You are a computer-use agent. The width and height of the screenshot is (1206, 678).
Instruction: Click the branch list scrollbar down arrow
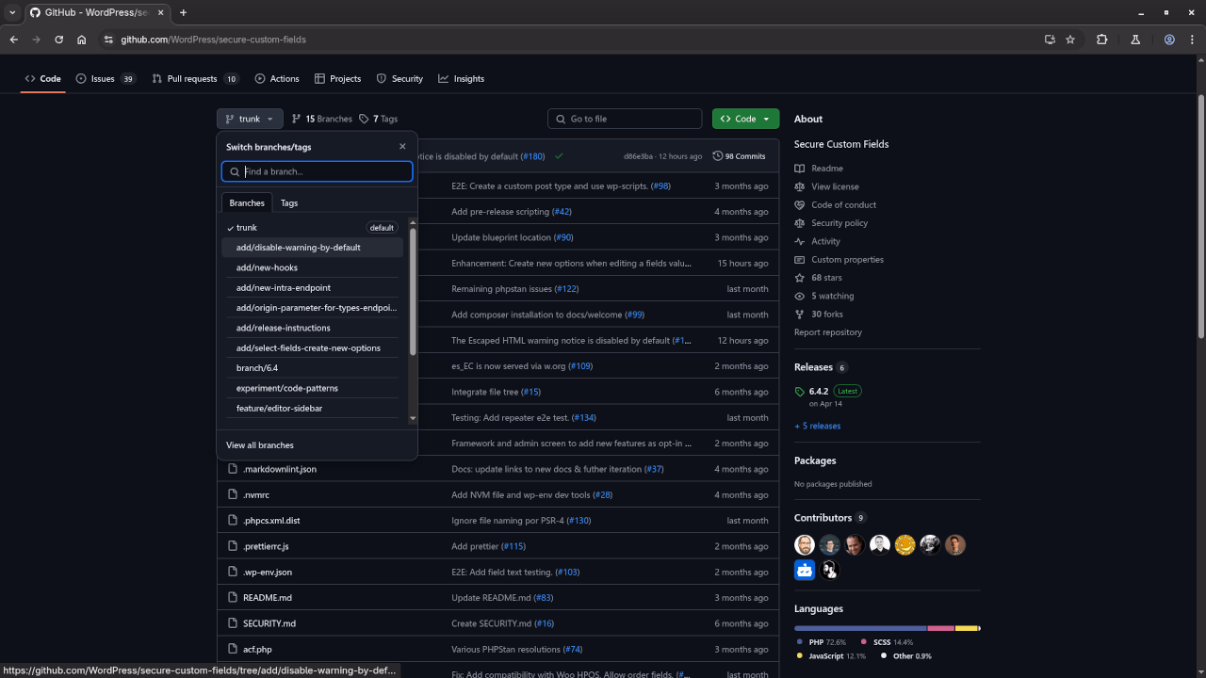(x=413, y=418)
